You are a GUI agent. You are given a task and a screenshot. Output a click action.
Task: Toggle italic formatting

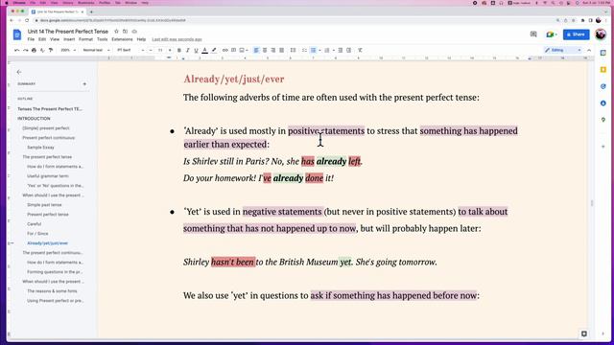[188, 51]
